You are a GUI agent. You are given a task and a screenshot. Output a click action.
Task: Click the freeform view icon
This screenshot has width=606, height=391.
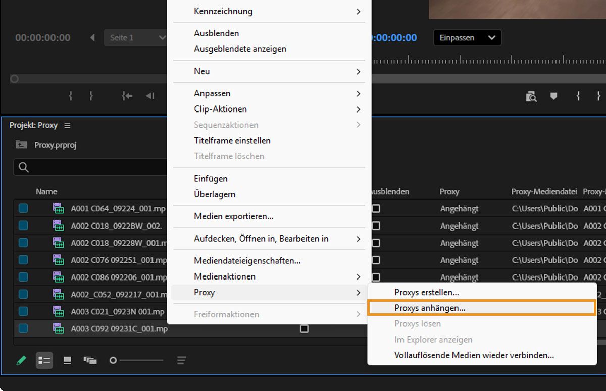90,360
